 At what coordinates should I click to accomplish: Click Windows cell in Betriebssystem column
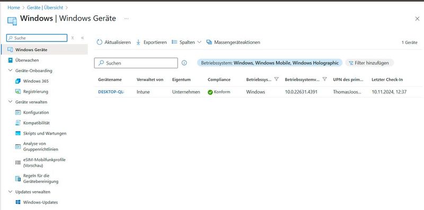255,92
